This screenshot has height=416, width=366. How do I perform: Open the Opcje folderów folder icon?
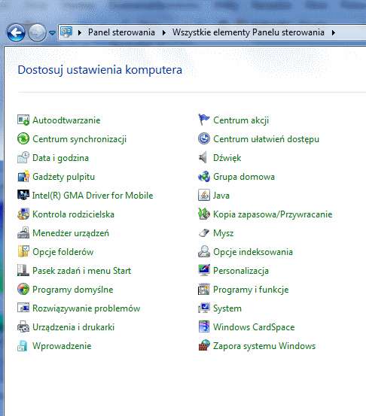coord(23,252)
